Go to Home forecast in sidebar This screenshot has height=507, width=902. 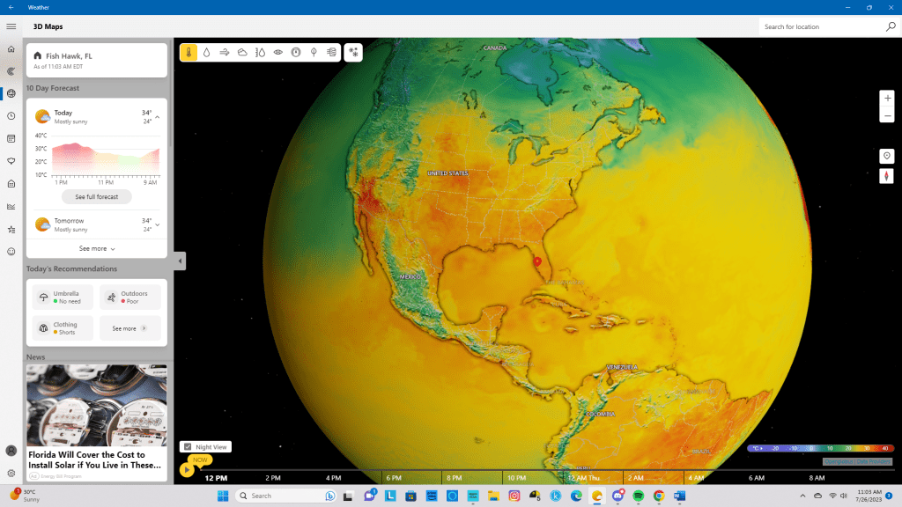[x=11, y=49]
